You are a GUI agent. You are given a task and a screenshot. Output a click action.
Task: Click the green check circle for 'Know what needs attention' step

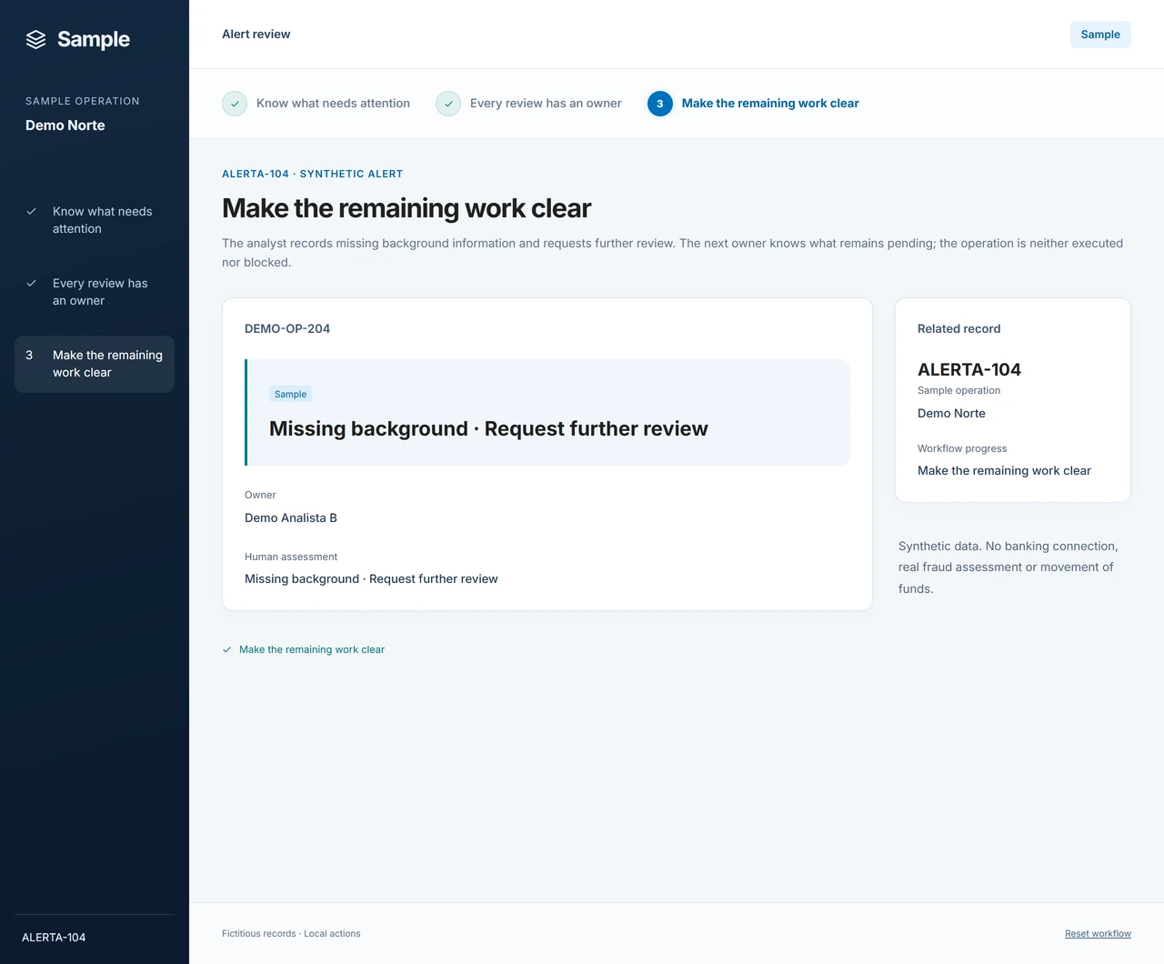point(235,104)
